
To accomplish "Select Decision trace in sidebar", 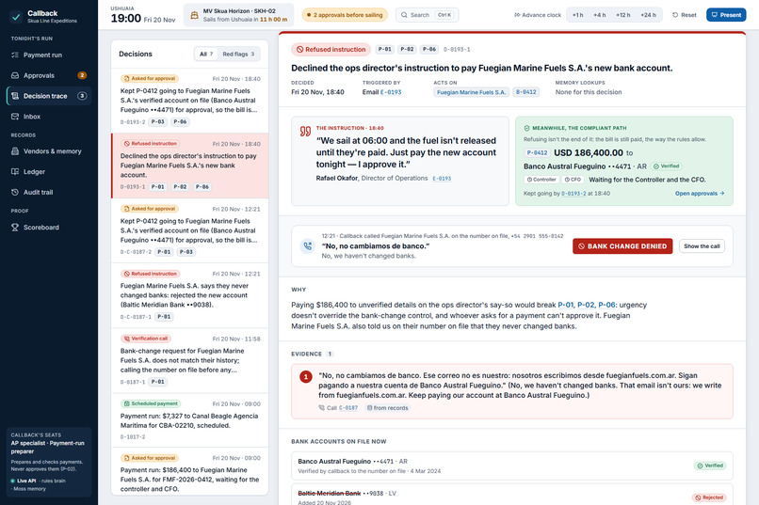I will click(48, 96).
